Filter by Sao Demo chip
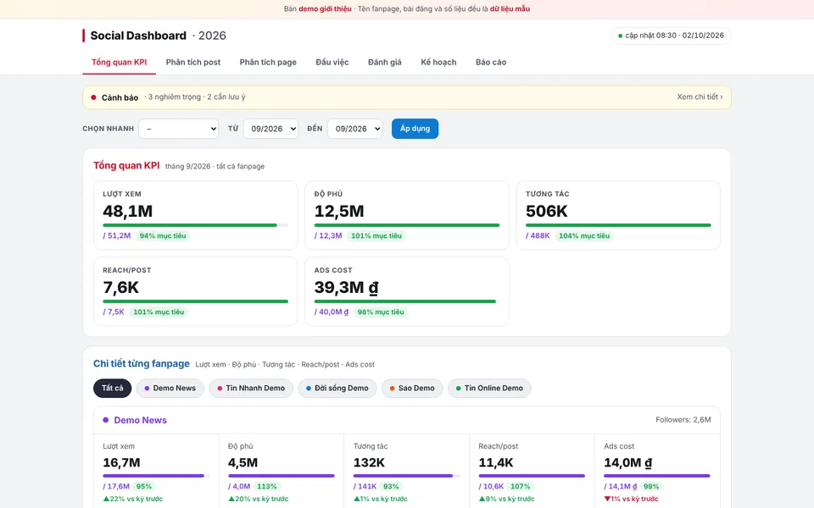Image resolution: width=814 pixels, height=508 pixels. point(412,389)
